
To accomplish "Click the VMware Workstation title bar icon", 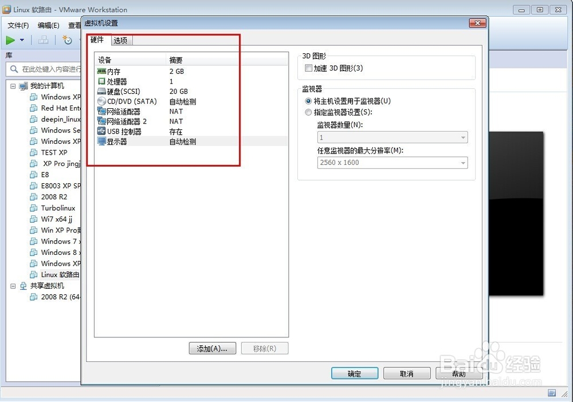I will [x=6, y=9].
